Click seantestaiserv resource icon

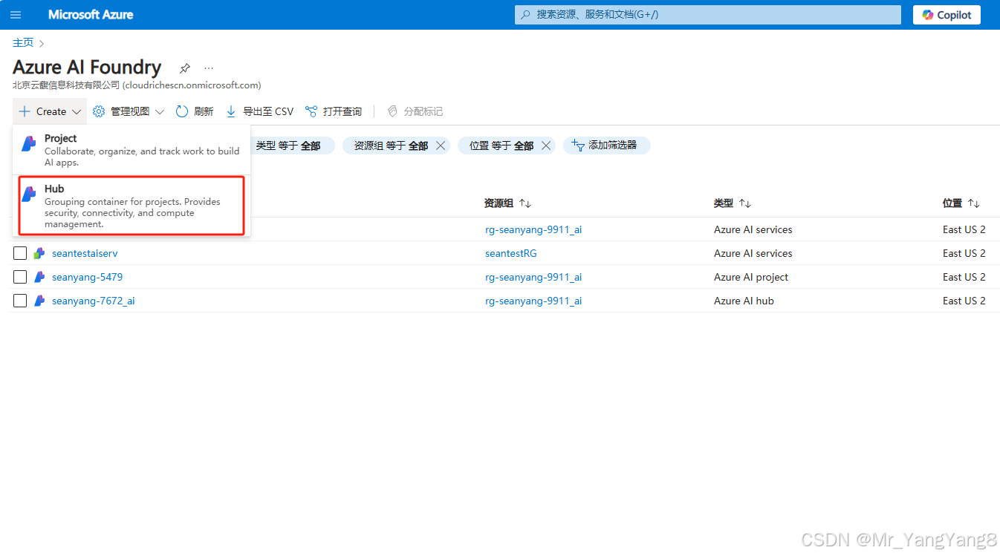click(39, 253)
